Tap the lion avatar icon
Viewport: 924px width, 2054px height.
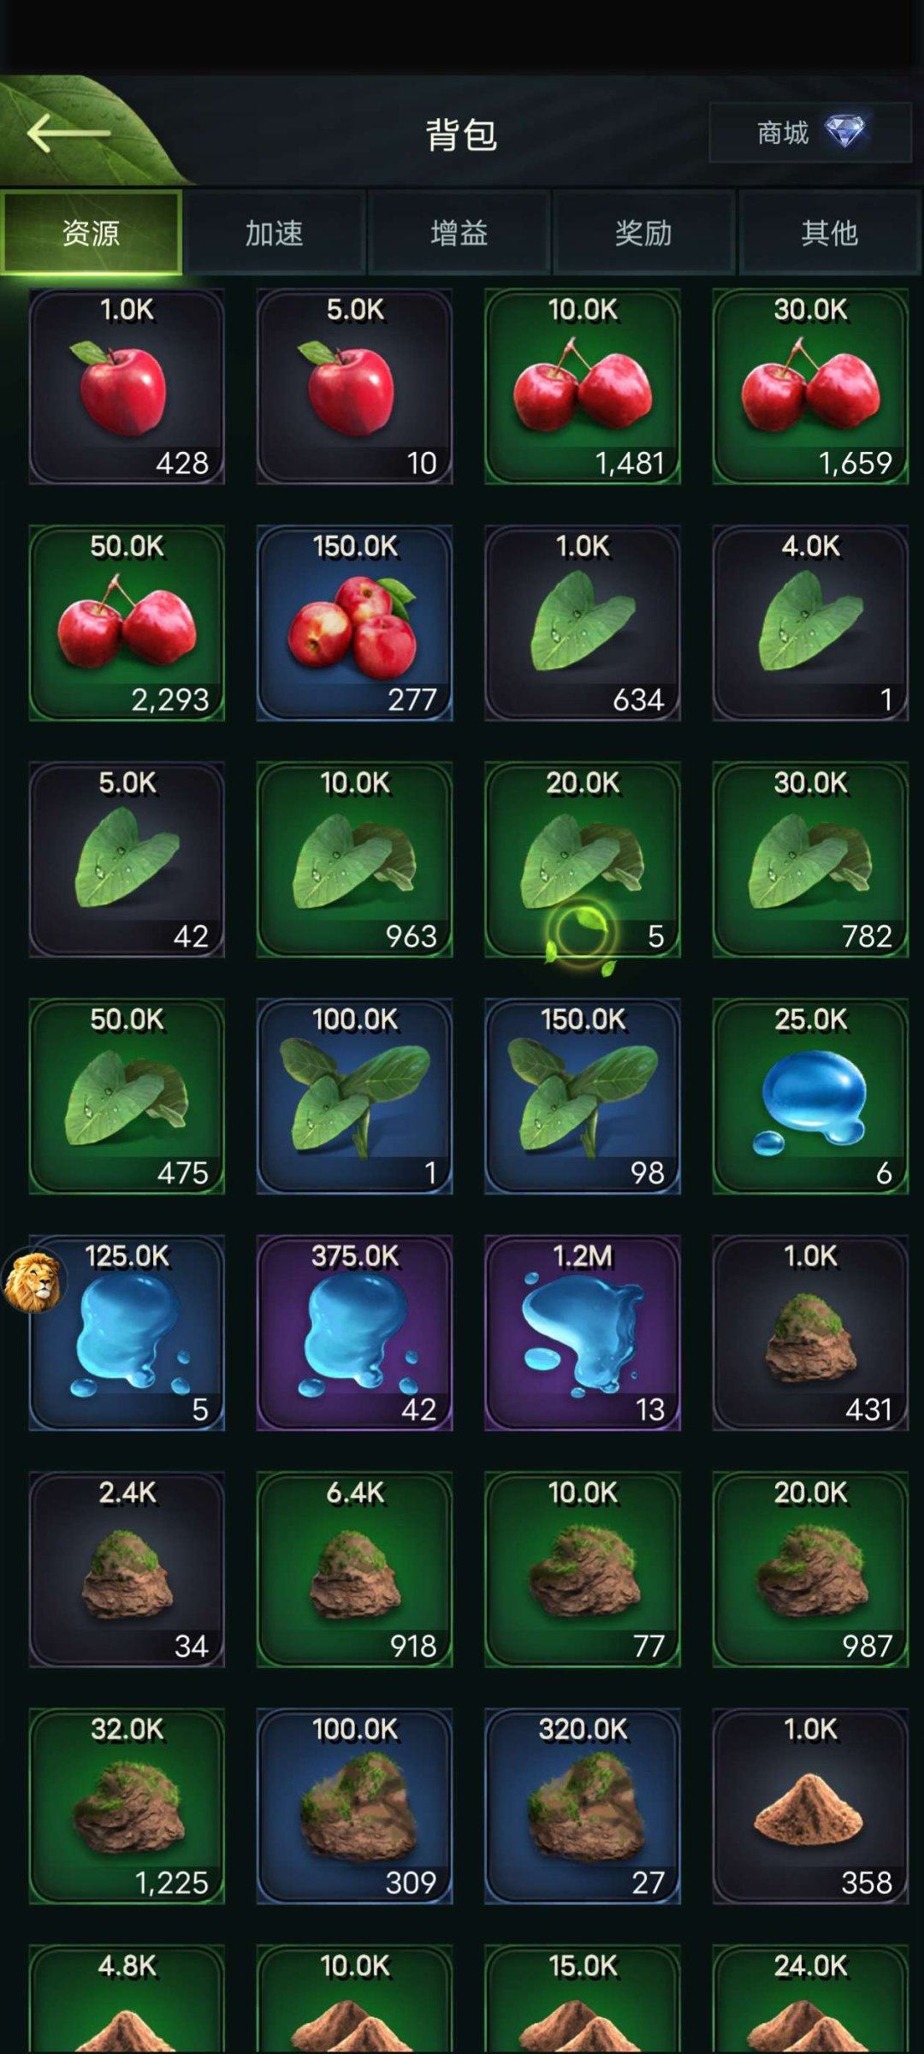(x=34, y=1282)
